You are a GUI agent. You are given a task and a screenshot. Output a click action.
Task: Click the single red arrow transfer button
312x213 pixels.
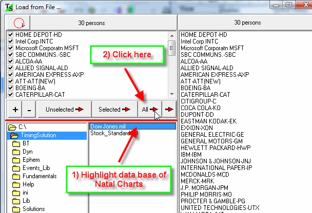click(x=168, y=109)
